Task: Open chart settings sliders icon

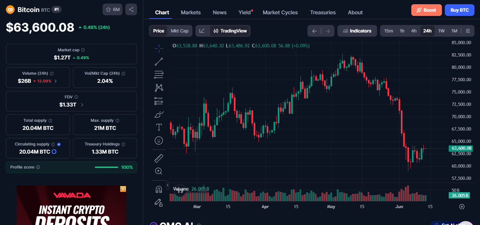Action: tap(468, 31)
